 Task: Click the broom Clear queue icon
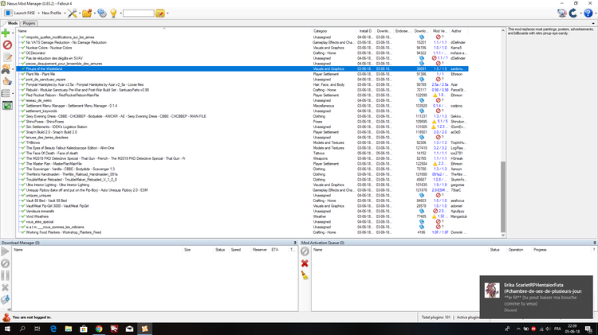(305, 275)
